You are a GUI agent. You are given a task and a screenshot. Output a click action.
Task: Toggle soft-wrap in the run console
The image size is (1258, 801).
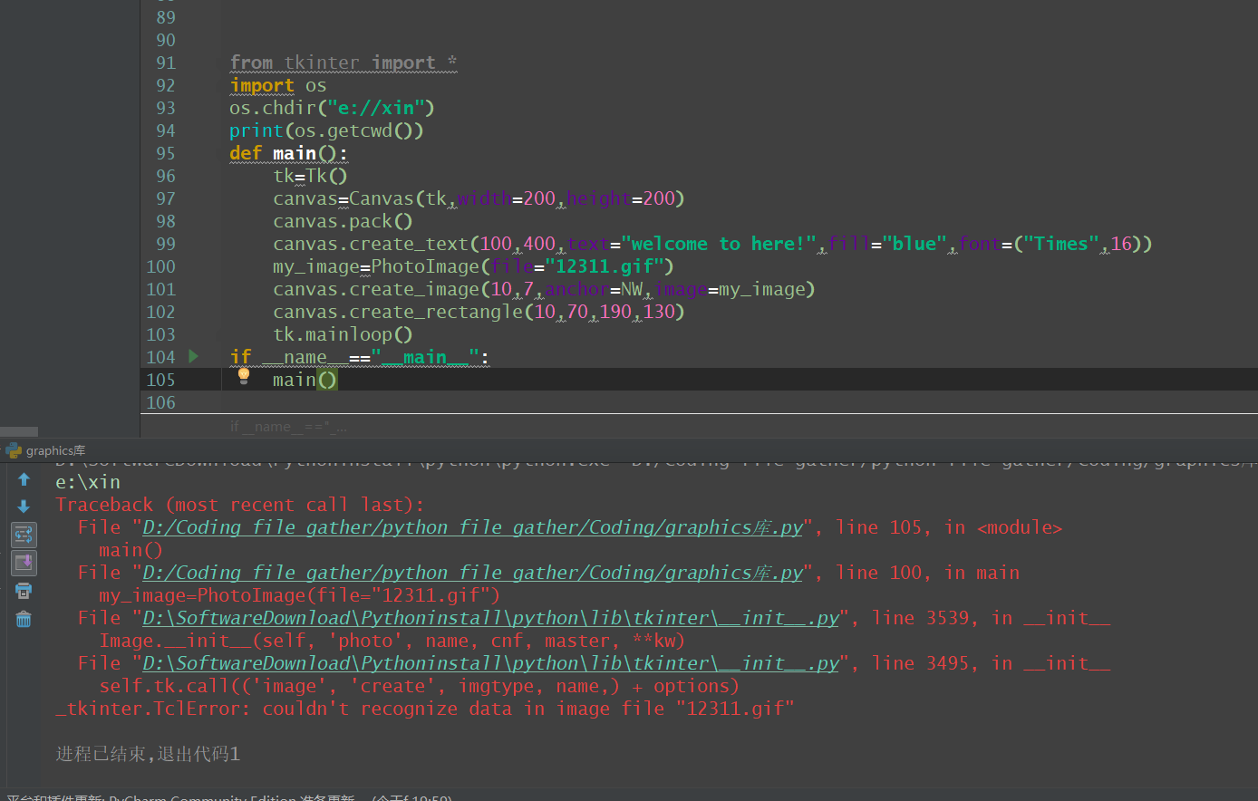click(24, 535)
